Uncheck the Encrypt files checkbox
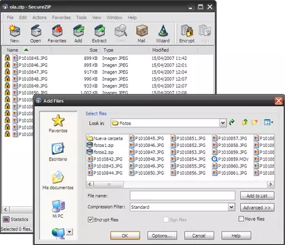 pos(90,220)
